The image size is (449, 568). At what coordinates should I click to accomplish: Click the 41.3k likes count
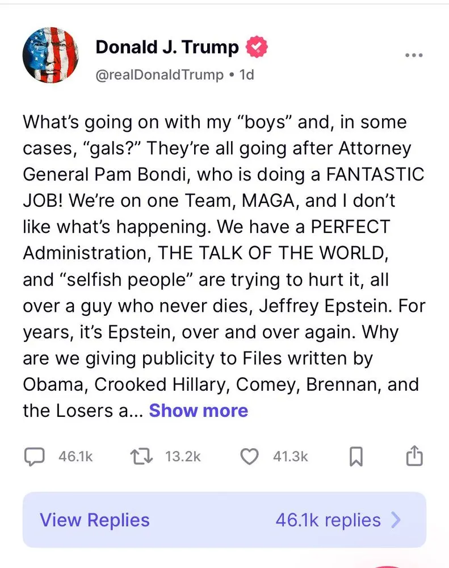pos(290,456)
